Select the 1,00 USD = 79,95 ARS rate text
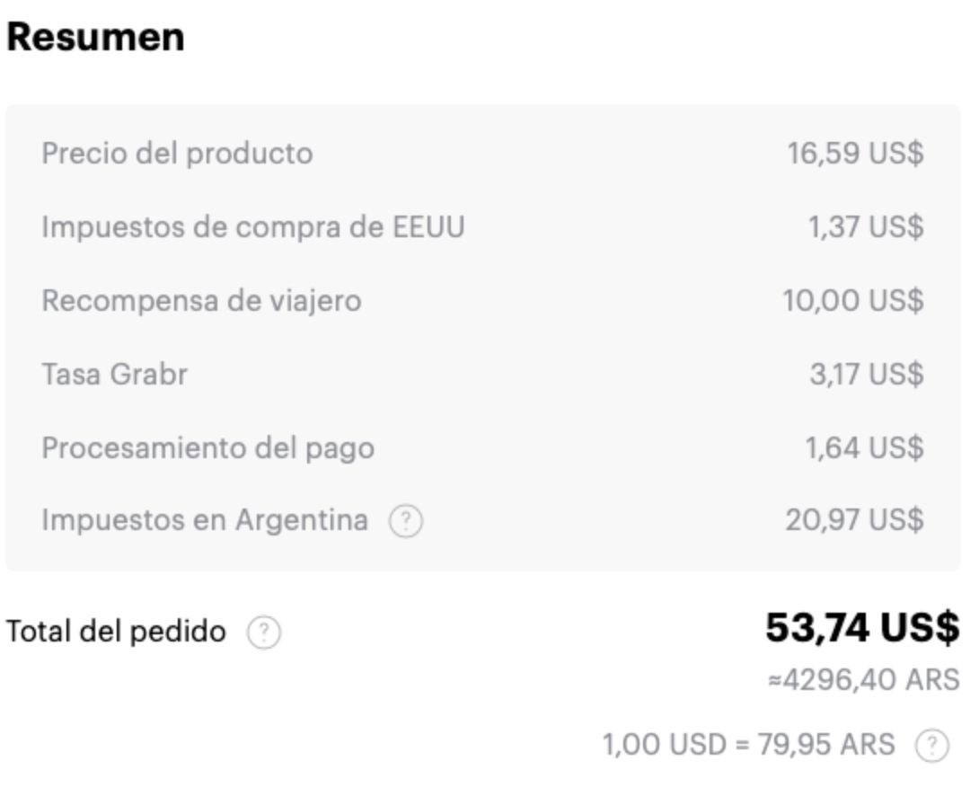979x787 pixels. (748, 745)
